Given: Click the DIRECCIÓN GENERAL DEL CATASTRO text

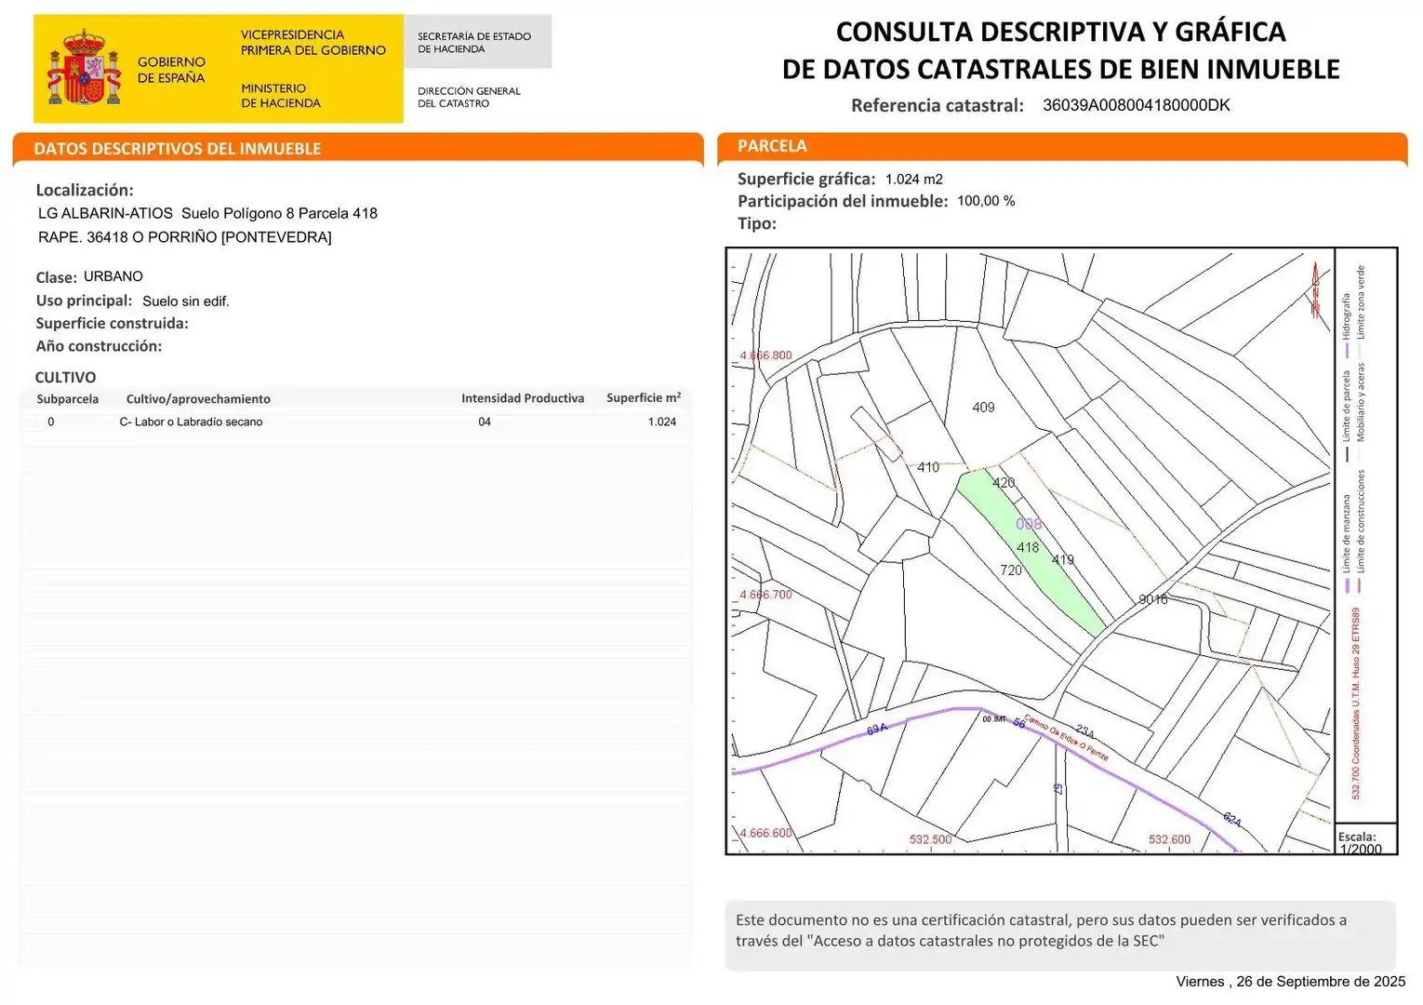Looking at the screenshot, I should point(469,97).
